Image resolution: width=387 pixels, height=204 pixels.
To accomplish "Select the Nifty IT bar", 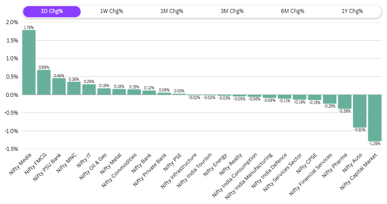I will pyautogui.click(x=89, y=90).
